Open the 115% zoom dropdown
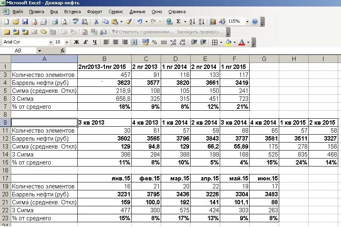This screenshot has width=341, height=227. 247,22
